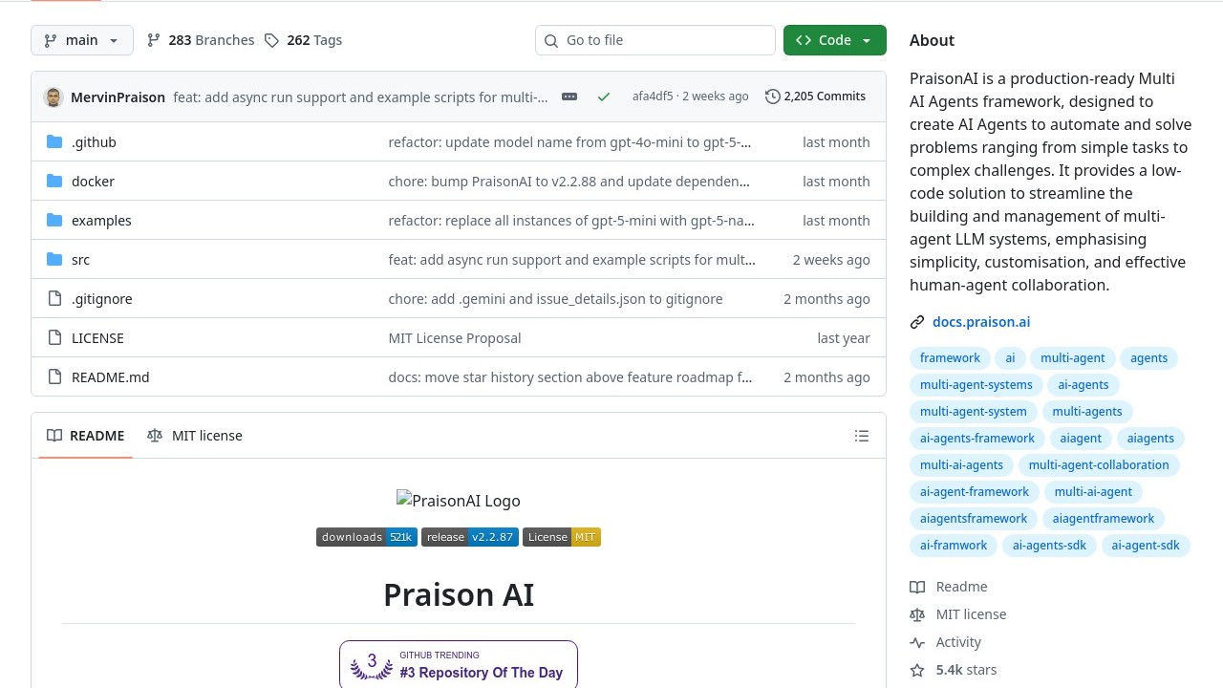Click the release v2.2.87 badge
Viewport: 1223px width, 688px height.
(470, 537)
